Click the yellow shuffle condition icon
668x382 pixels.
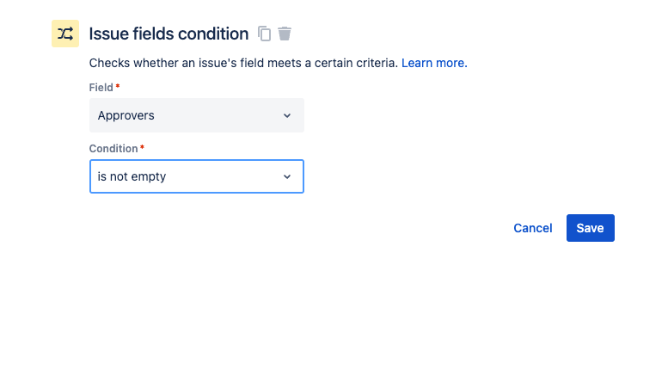[65, 34]
